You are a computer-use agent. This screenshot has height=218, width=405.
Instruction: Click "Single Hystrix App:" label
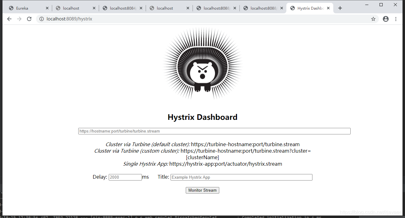coord(146,164)
